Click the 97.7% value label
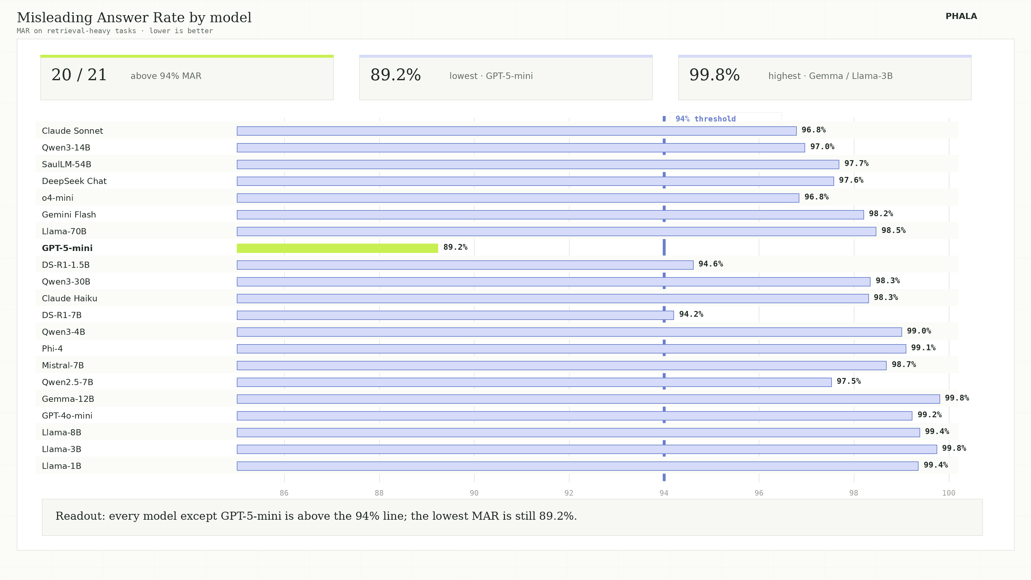 (856, 164)
